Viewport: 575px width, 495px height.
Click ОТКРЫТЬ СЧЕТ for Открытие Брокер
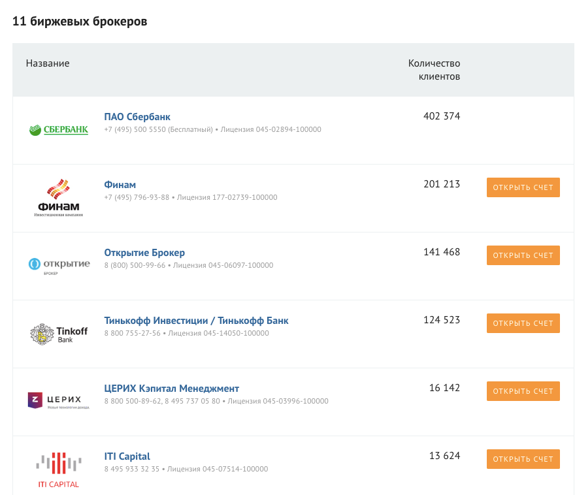click(523, 255)
